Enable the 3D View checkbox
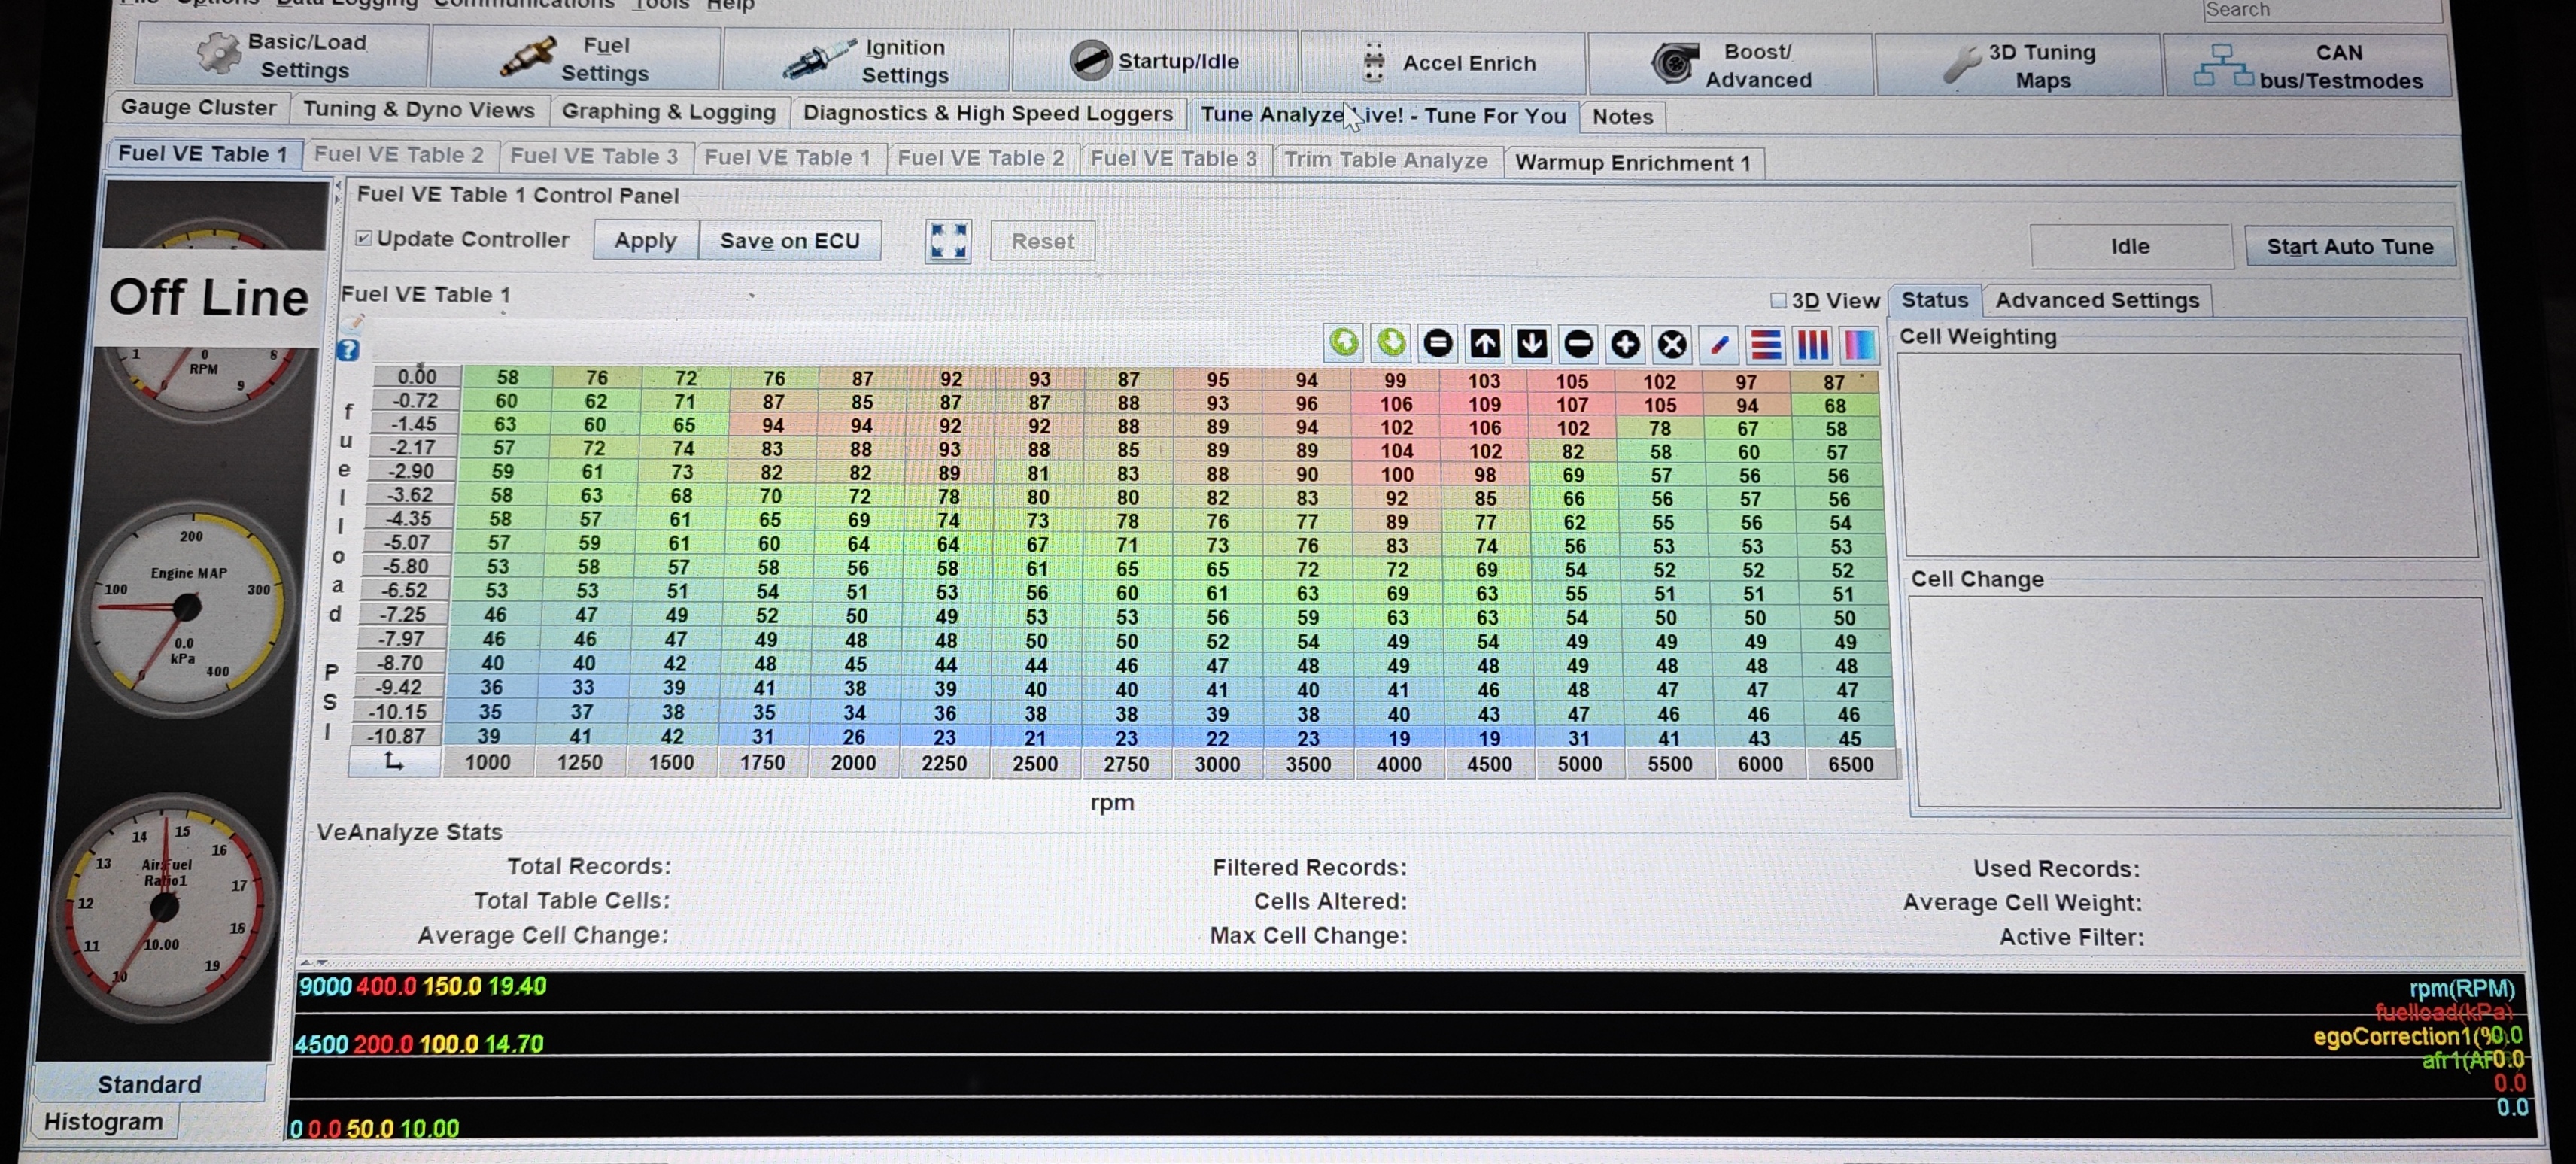The image size is (2576, 1164). [1778, 300]
